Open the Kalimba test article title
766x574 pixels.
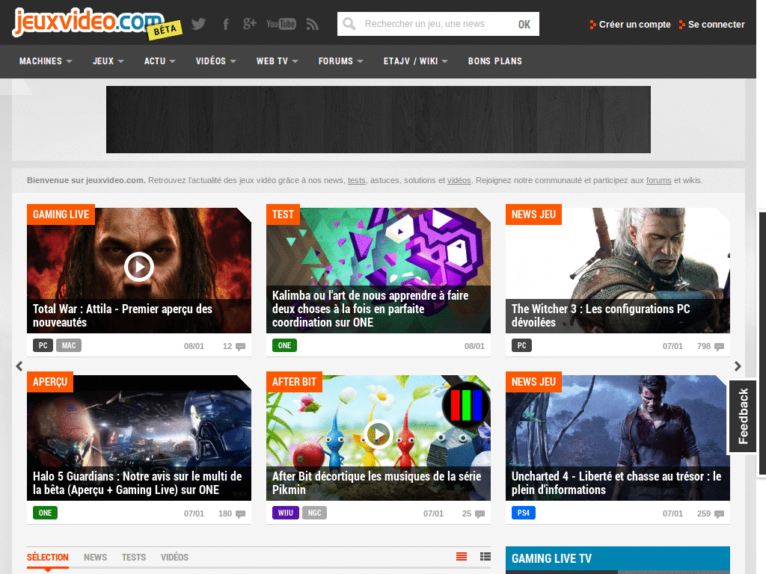(x=370, y=309)
